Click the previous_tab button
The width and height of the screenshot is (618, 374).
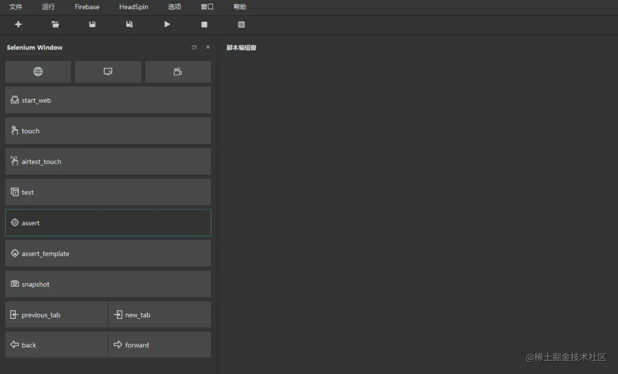tap(56, 314)
